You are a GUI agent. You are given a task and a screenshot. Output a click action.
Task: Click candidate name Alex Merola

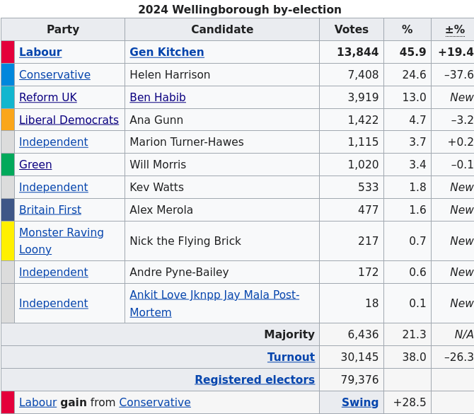point(161,210)
